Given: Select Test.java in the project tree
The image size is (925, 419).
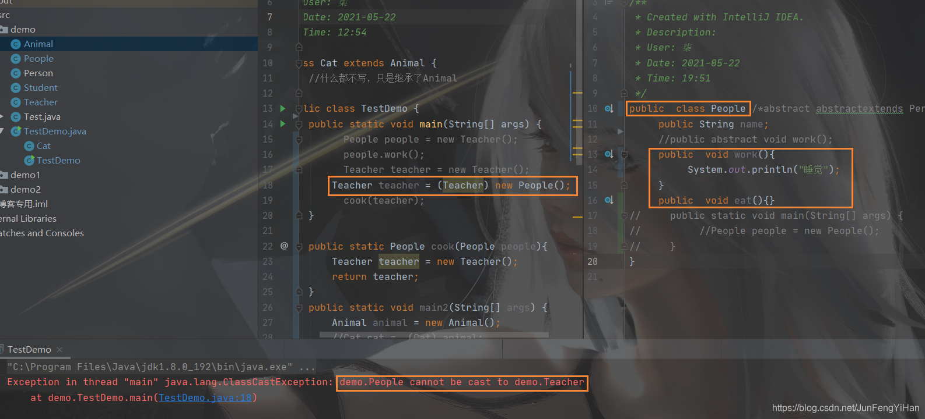Looking at the screenshot, I should click(42, 117).
